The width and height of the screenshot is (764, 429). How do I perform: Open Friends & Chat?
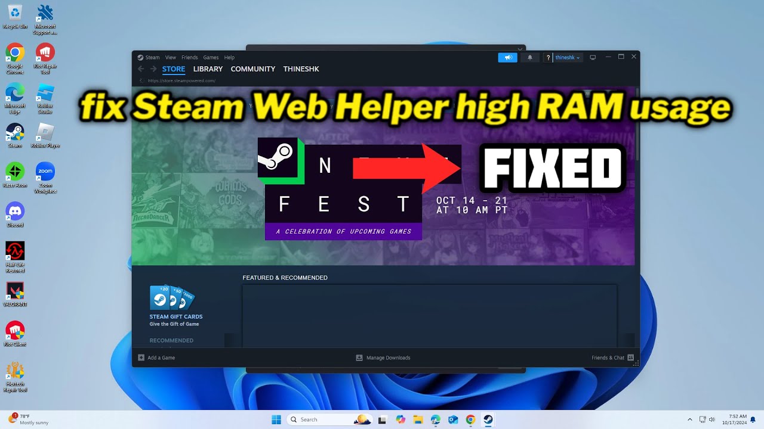click(612, 357)
